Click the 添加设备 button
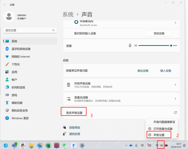Image resolution: width=188 pixels, height=149 pixels. (159, 33)
